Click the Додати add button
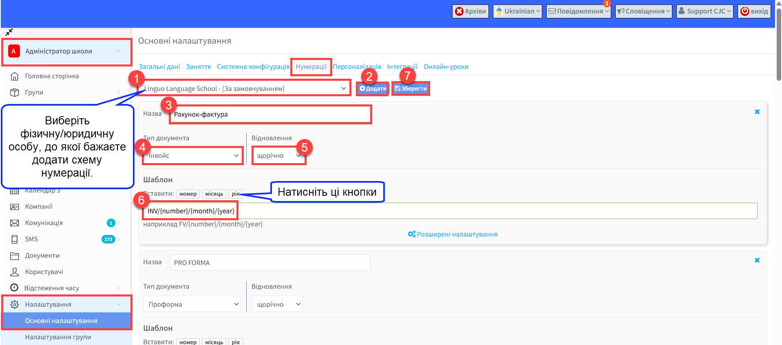Screen dimensions: 782x345 [373, 88]
